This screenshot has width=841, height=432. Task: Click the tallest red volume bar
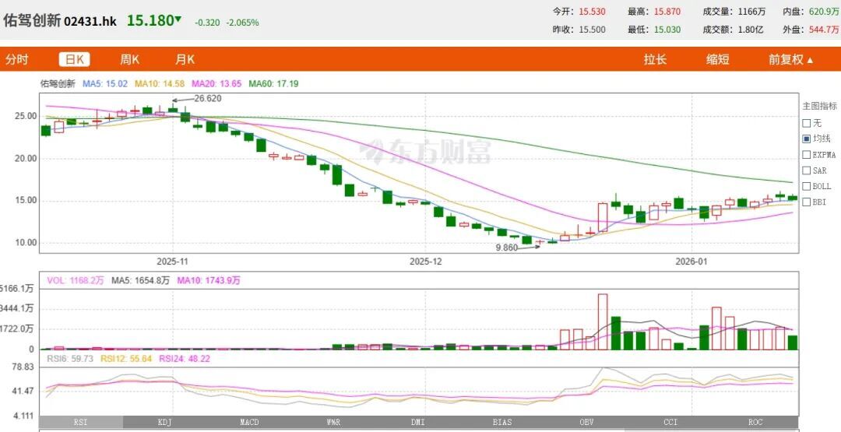pos(603,321)
